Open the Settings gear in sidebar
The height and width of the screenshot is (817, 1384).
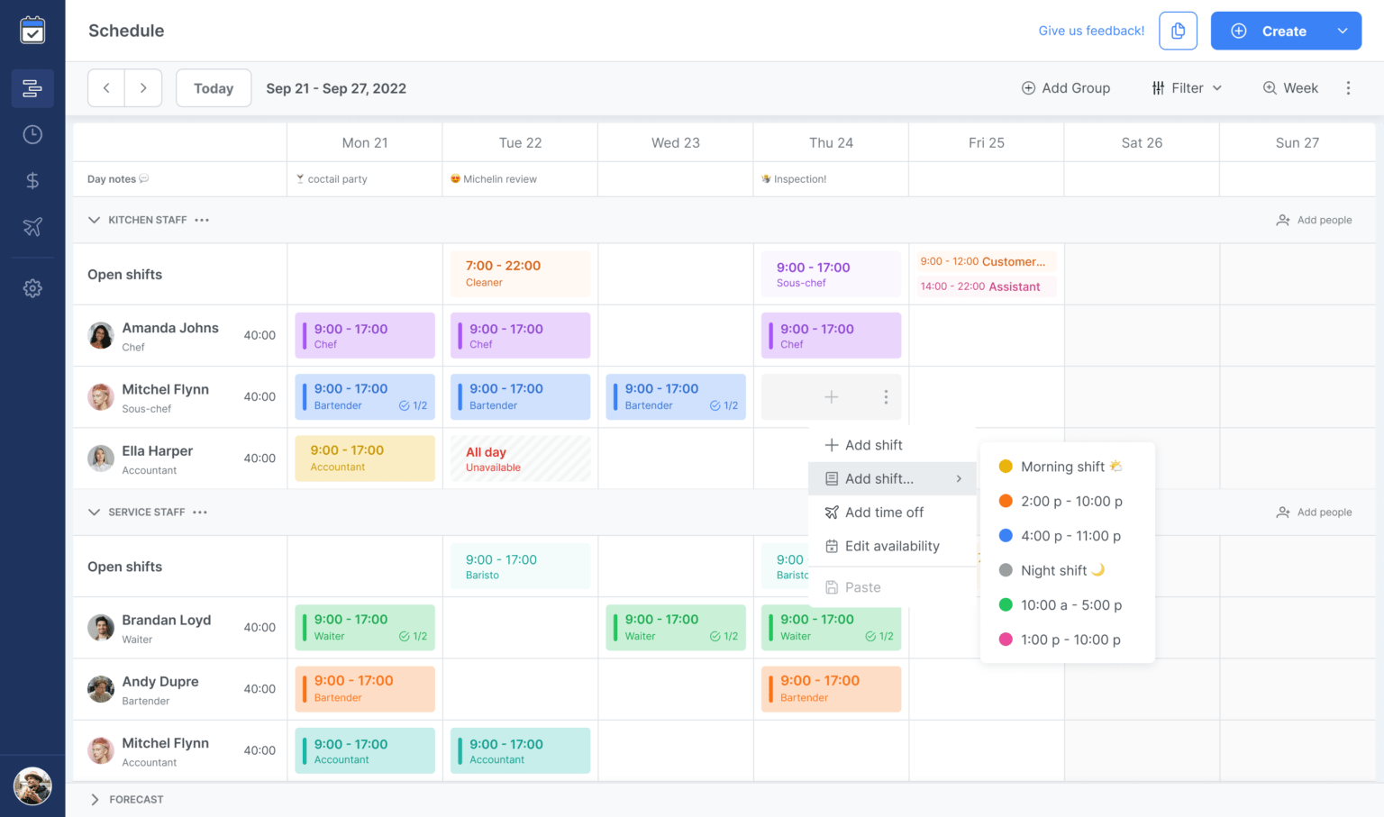[x=32, y=287]
